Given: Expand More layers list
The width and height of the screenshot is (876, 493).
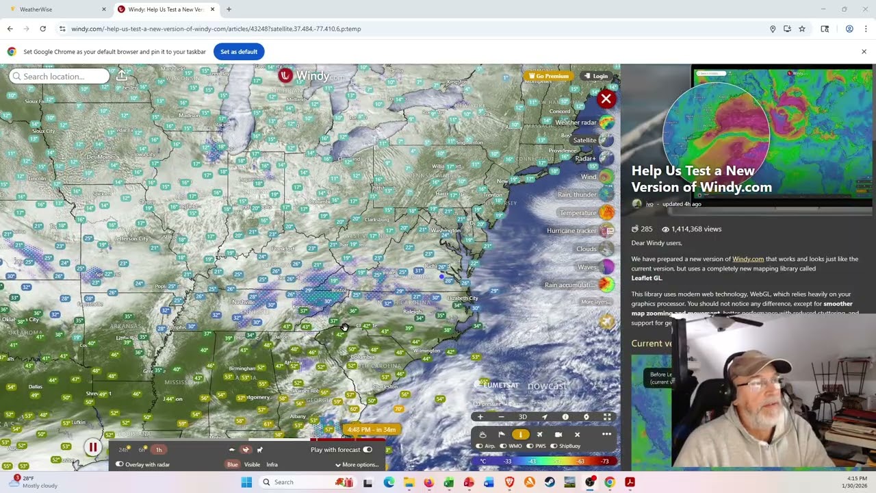Looking at the screenshot, I should pos(595,302).
